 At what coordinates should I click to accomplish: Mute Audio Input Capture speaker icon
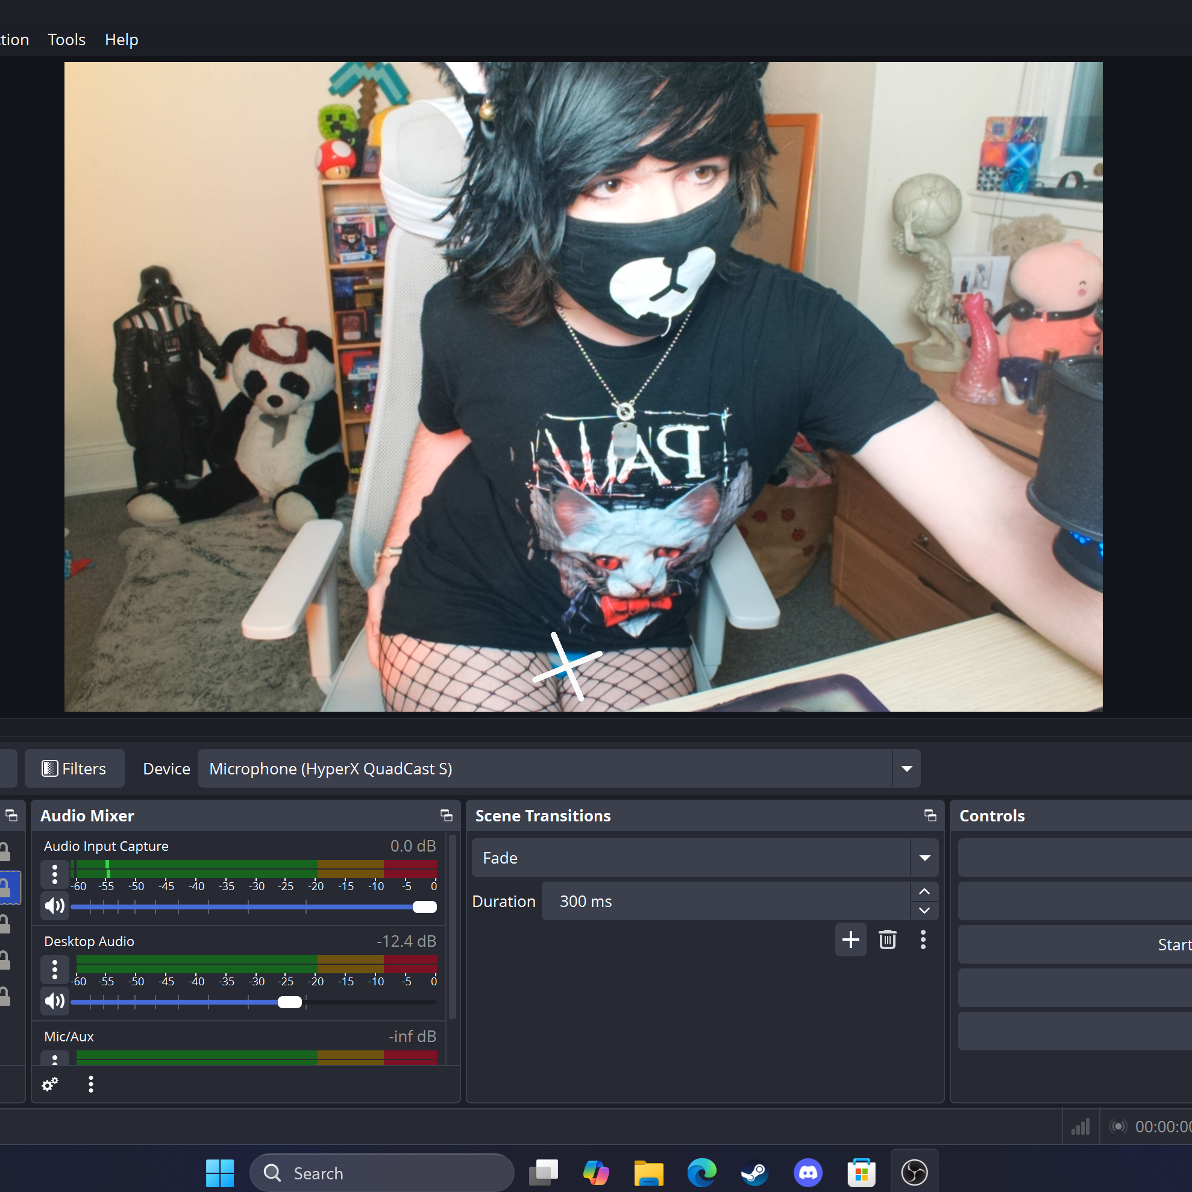click(x=55, y=906)
